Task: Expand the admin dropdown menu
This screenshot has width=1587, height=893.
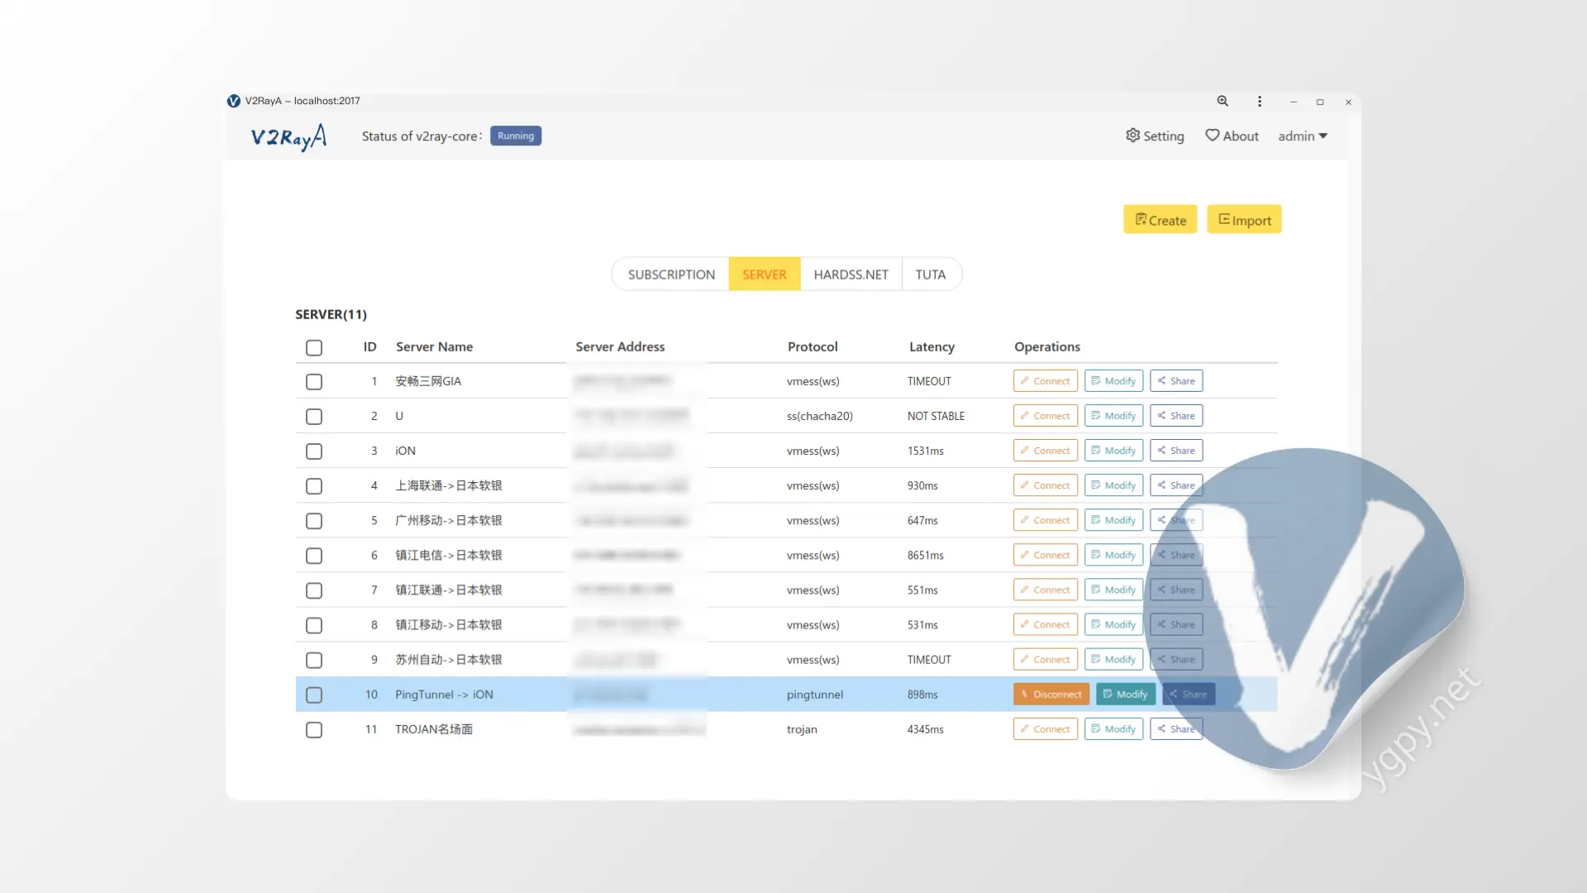Action: pyautogui.click(x=1303, y=136)
